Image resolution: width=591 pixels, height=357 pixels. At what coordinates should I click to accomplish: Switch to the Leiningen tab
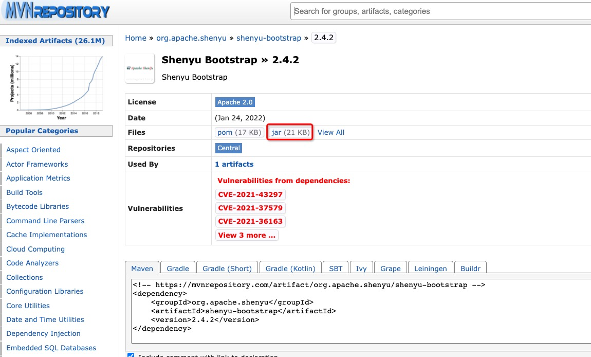pos(431,269)
